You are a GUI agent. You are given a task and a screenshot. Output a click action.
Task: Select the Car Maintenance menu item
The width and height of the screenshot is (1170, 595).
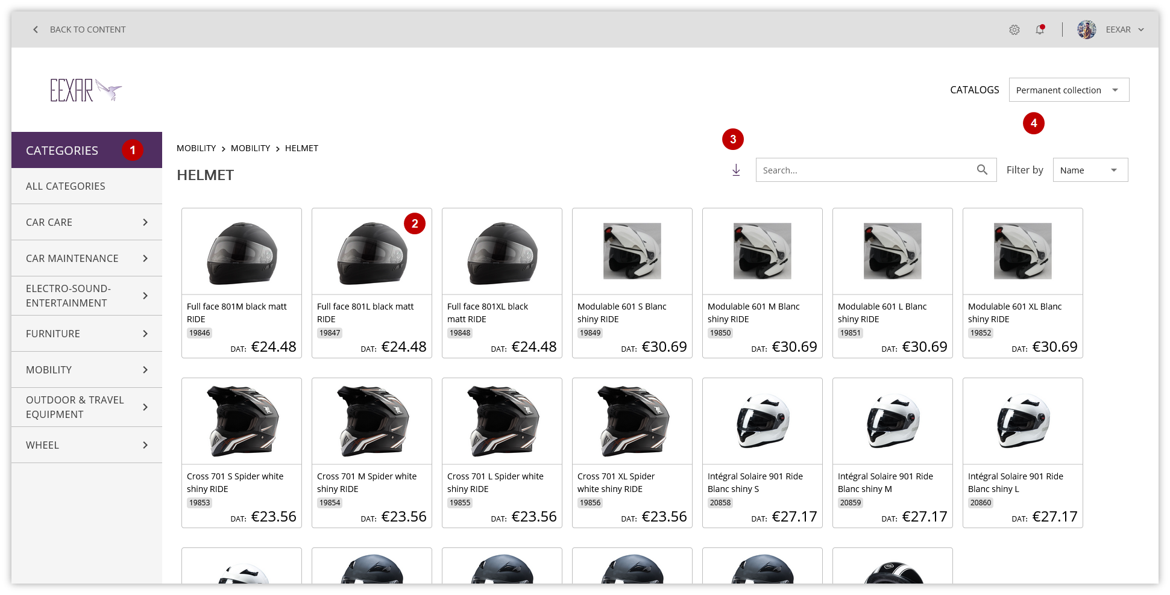pos(87,258)
